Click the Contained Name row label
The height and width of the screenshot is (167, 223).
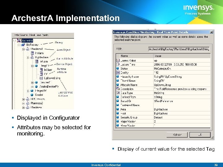coord(130,105)
